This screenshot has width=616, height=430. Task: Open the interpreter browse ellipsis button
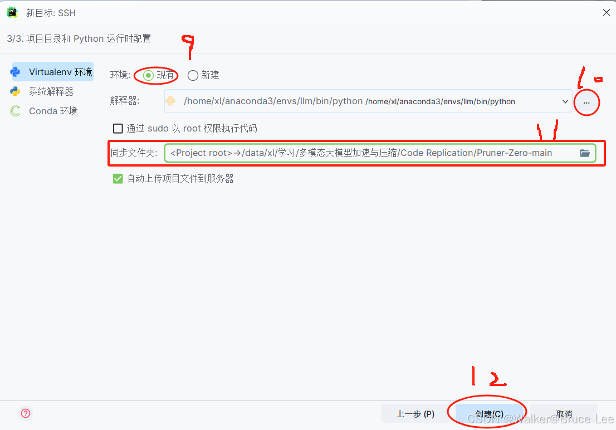[586, 102]
